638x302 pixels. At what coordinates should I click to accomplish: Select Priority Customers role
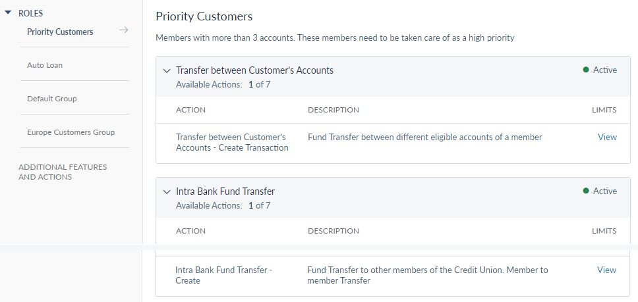60,32
